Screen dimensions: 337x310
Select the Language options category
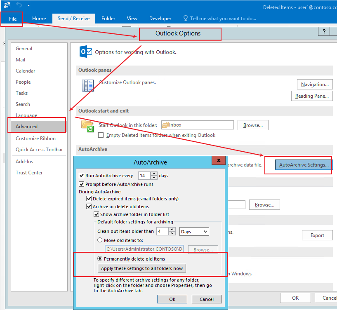pos(39,115)
